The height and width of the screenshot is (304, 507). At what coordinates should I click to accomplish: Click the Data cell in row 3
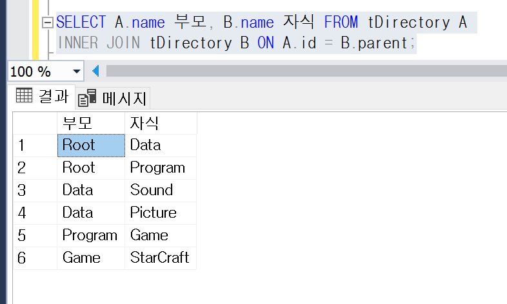click(91, 191)
